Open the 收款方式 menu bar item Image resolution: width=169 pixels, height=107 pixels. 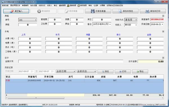click(x=42, y=6)
